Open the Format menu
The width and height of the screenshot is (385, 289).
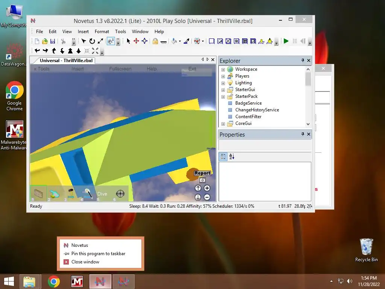pyautogui.click(x=102, y=32)
